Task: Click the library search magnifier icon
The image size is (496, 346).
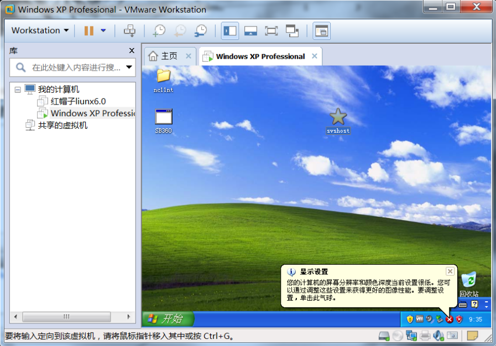Action: (x=20, y=67)
